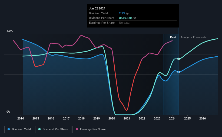
Task: Click the 2020 x-axis label
Action: point(112,118)
